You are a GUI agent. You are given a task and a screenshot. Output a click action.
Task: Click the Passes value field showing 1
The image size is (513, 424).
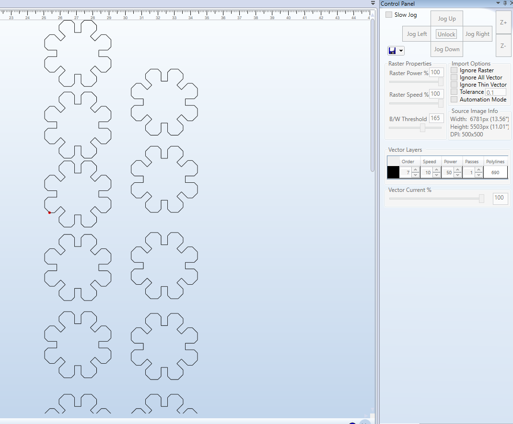[469, 172]
